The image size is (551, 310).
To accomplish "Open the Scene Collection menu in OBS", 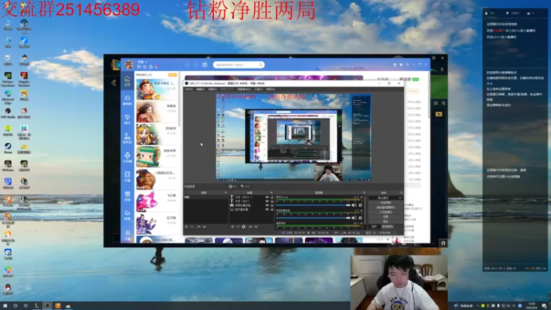I will pos(244,90).
